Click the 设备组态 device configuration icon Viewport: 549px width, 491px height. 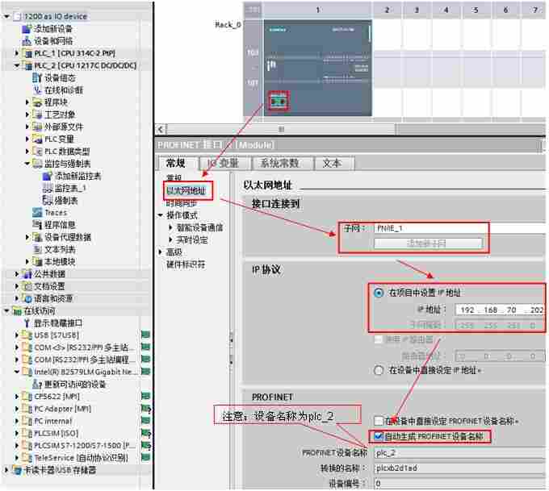point(37,77)
